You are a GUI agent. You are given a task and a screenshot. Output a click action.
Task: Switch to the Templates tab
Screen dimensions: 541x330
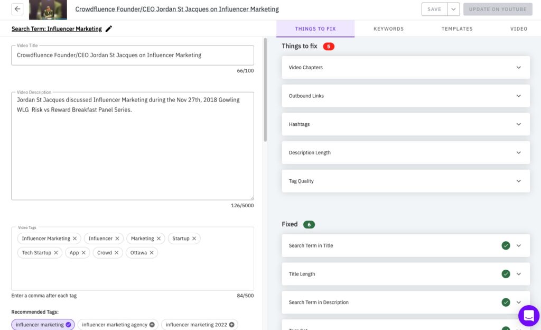coord(457,29)
